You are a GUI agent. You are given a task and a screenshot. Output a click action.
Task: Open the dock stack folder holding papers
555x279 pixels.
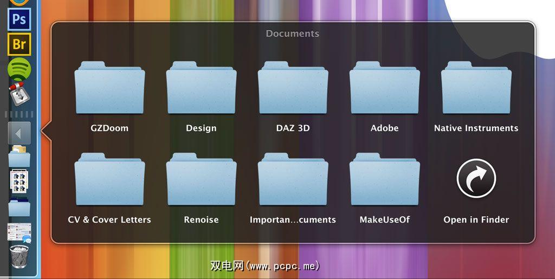pyautogui.click(x=19, y=156)
